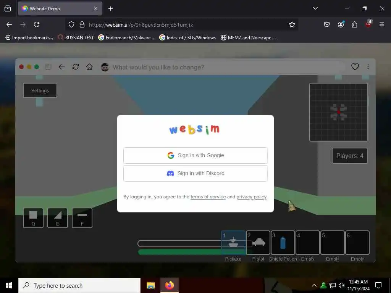This screenshot has width=391, height=293.
Task: Open the Firefox account icon
Action: (x=341, y=24)
